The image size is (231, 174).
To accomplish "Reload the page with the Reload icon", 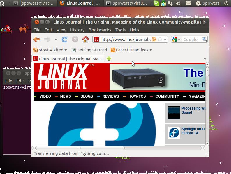I will (x=65, y=39).
